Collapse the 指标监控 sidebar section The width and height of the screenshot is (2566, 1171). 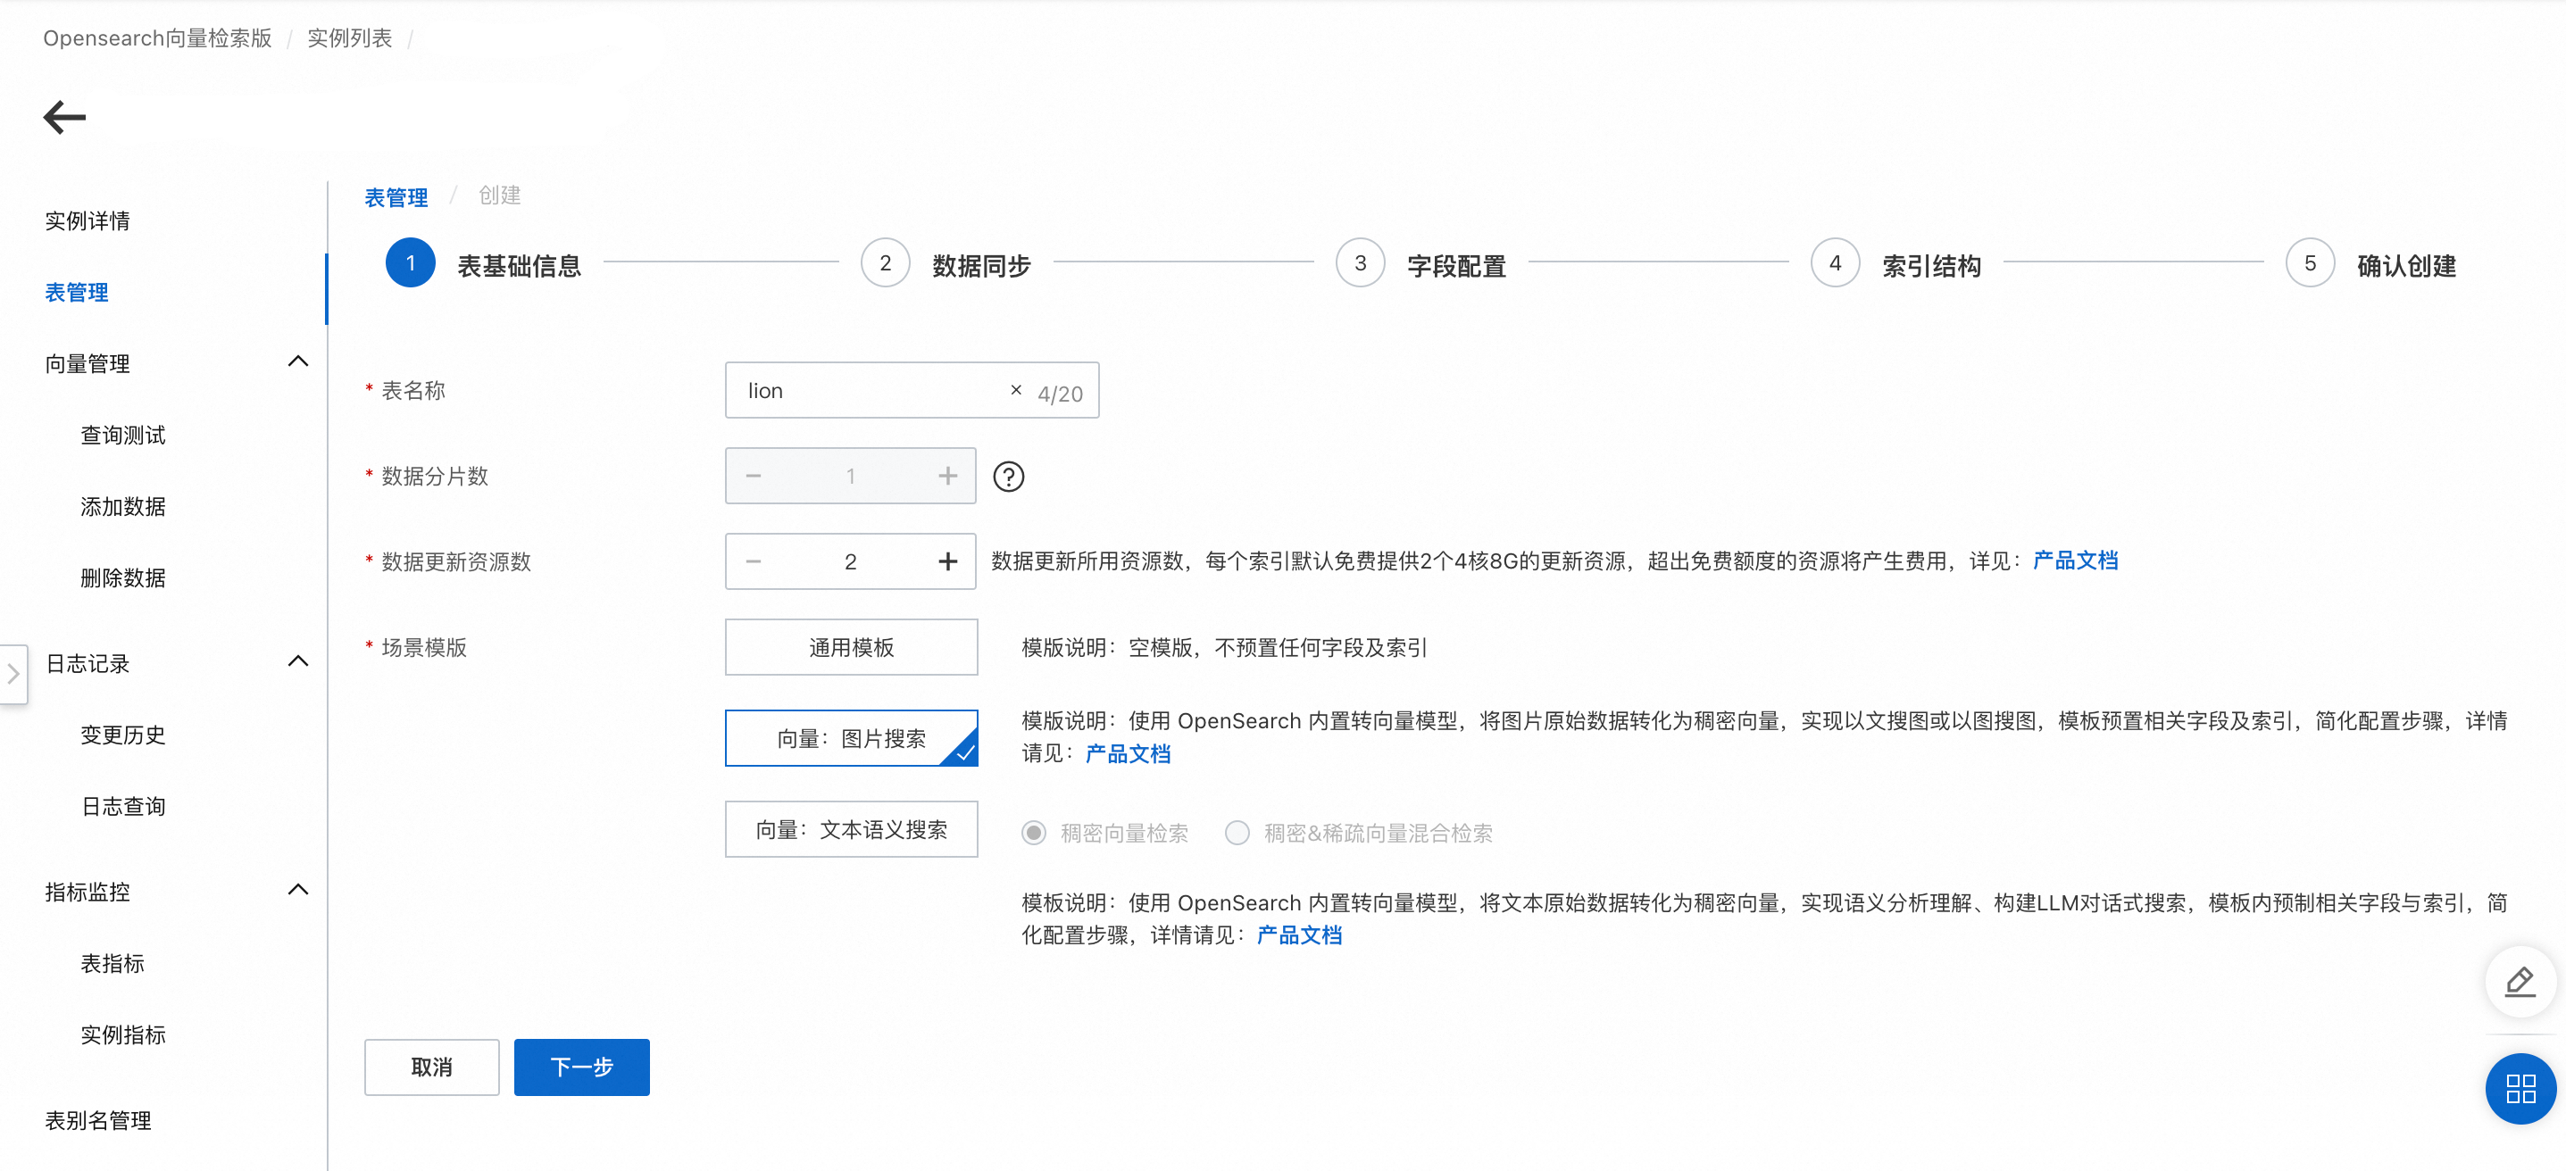click(x=298, y=890)
